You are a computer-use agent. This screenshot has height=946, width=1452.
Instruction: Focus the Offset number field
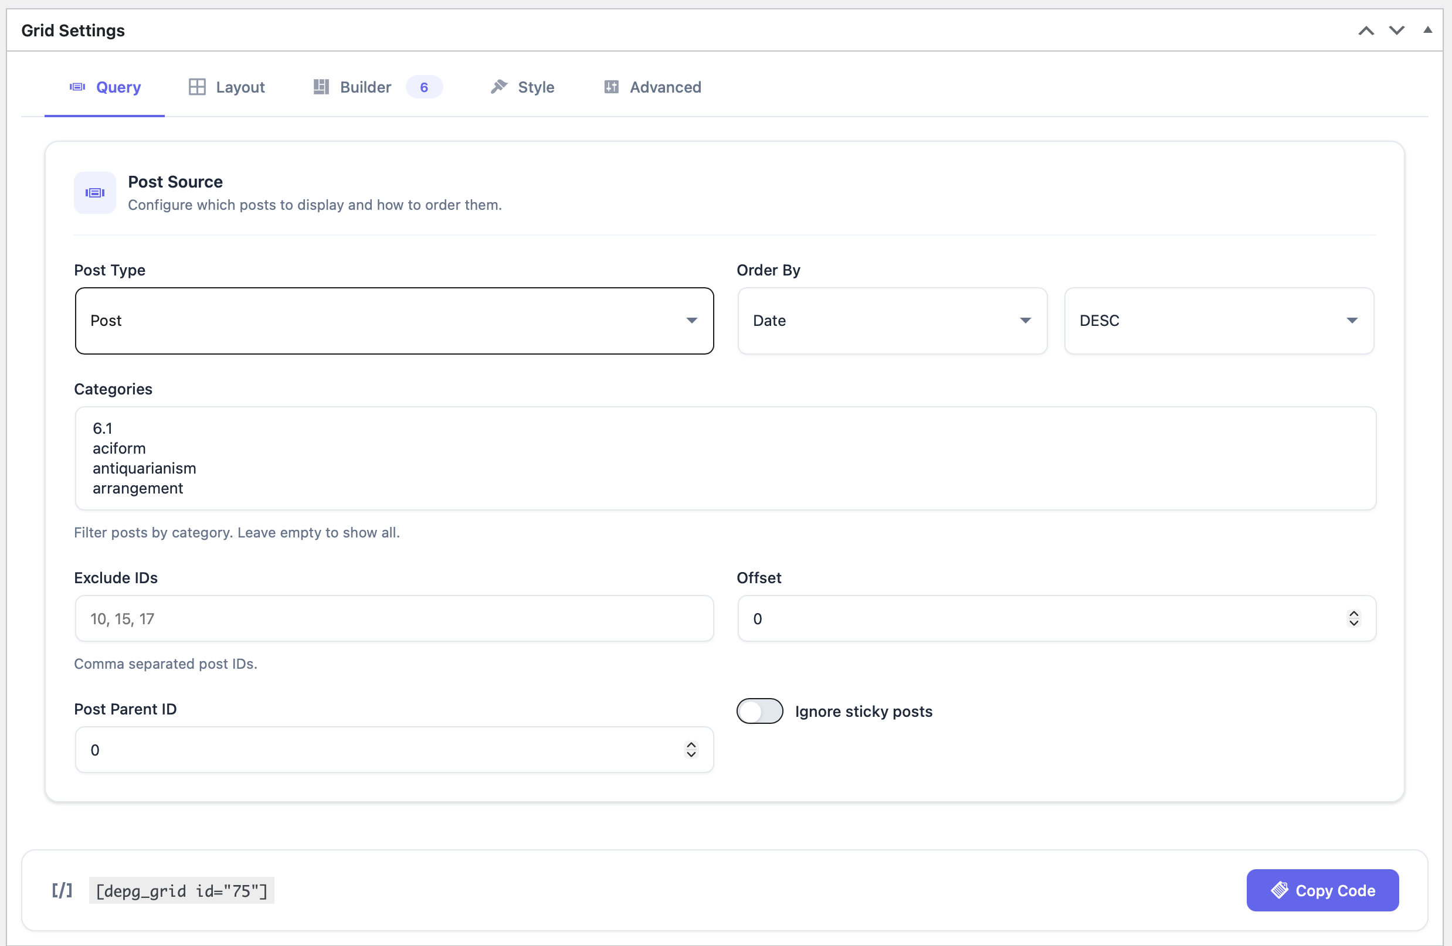point(1057,618)
